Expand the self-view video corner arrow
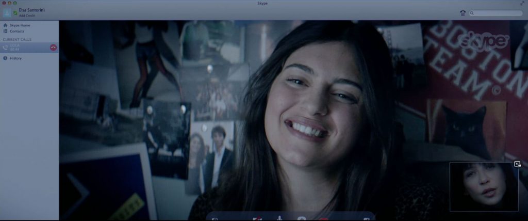This screenshot has width=528, height=221. click(x=517, y=164)
